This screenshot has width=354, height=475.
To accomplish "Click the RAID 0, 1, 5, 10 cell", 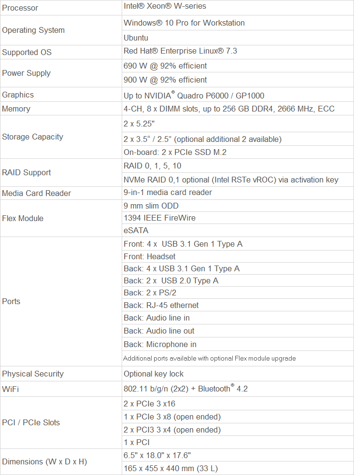I will pyautogui.click(x=153, y=166).
